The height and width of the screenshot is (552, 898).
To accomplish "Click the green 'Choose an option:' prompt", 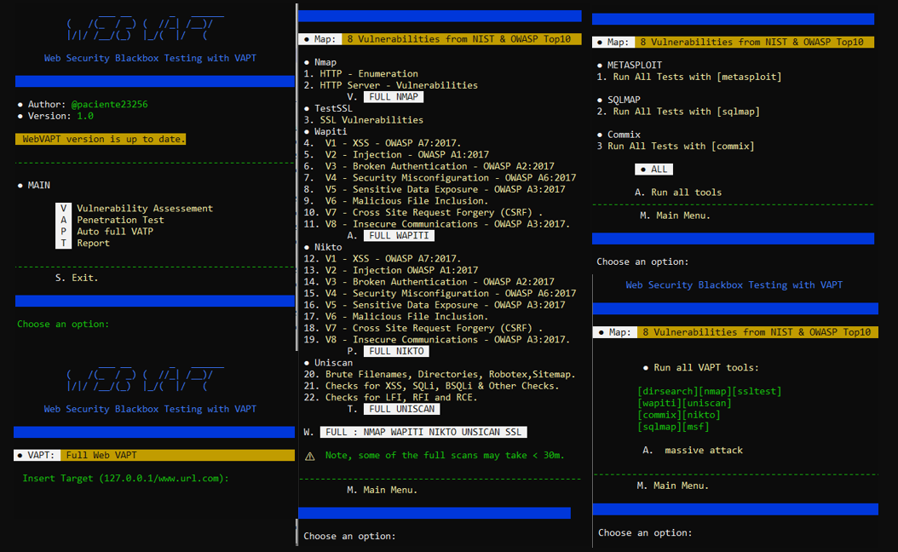I will [63, 324].
